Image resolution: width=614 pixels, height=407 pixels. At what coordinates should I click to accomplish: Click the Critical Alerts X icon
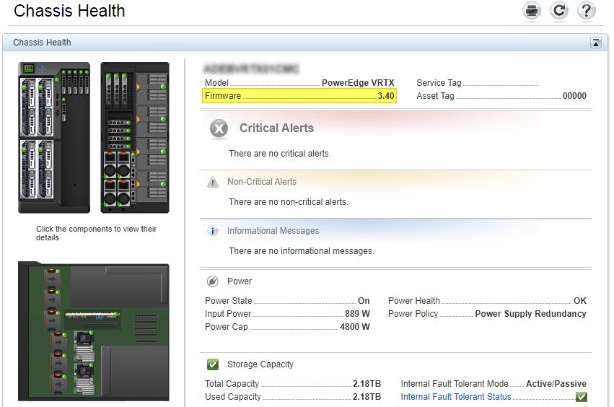[219, 129]
